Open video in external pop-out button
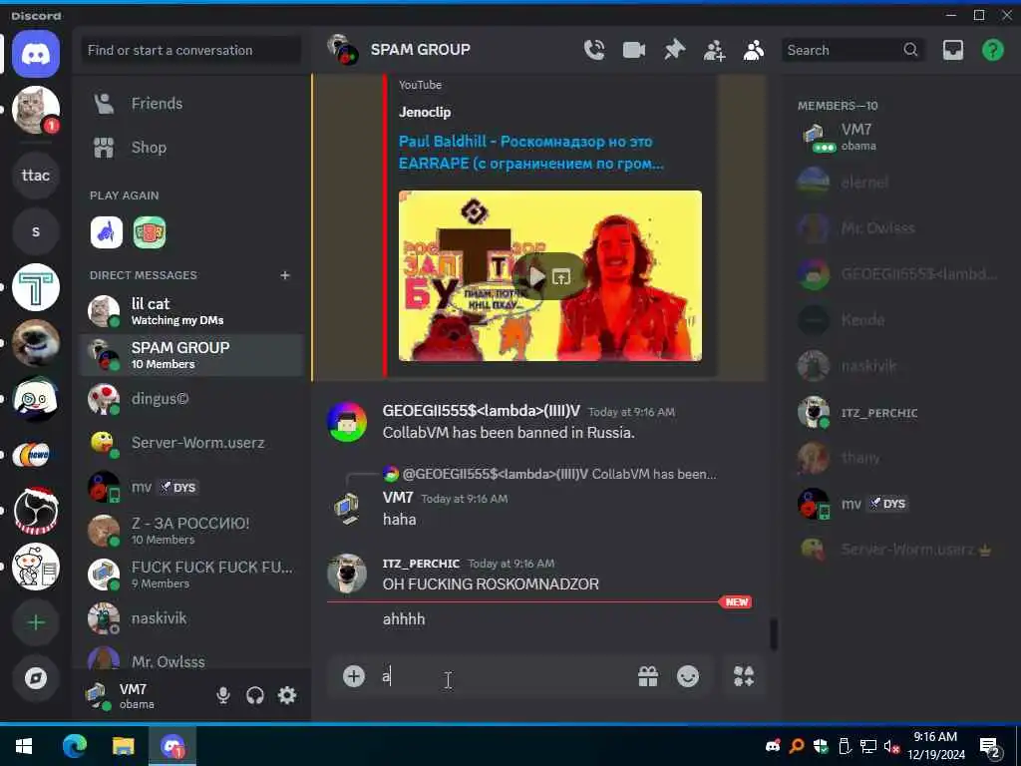The height and width of the screenshot is (766, 1021). pos(561,277)
